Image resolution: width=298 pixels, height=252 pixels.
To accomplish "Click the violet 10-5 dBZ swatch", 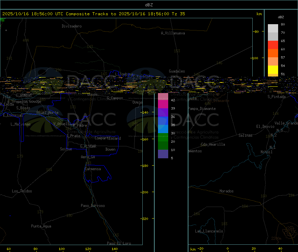I will click(163, 154).
